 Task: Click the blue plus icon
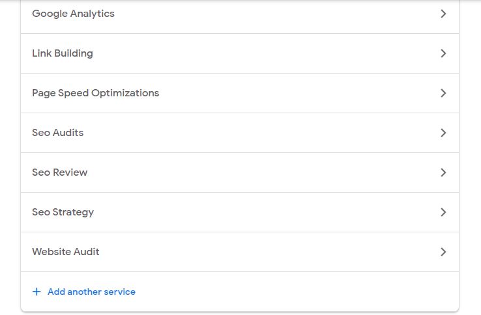36,292
